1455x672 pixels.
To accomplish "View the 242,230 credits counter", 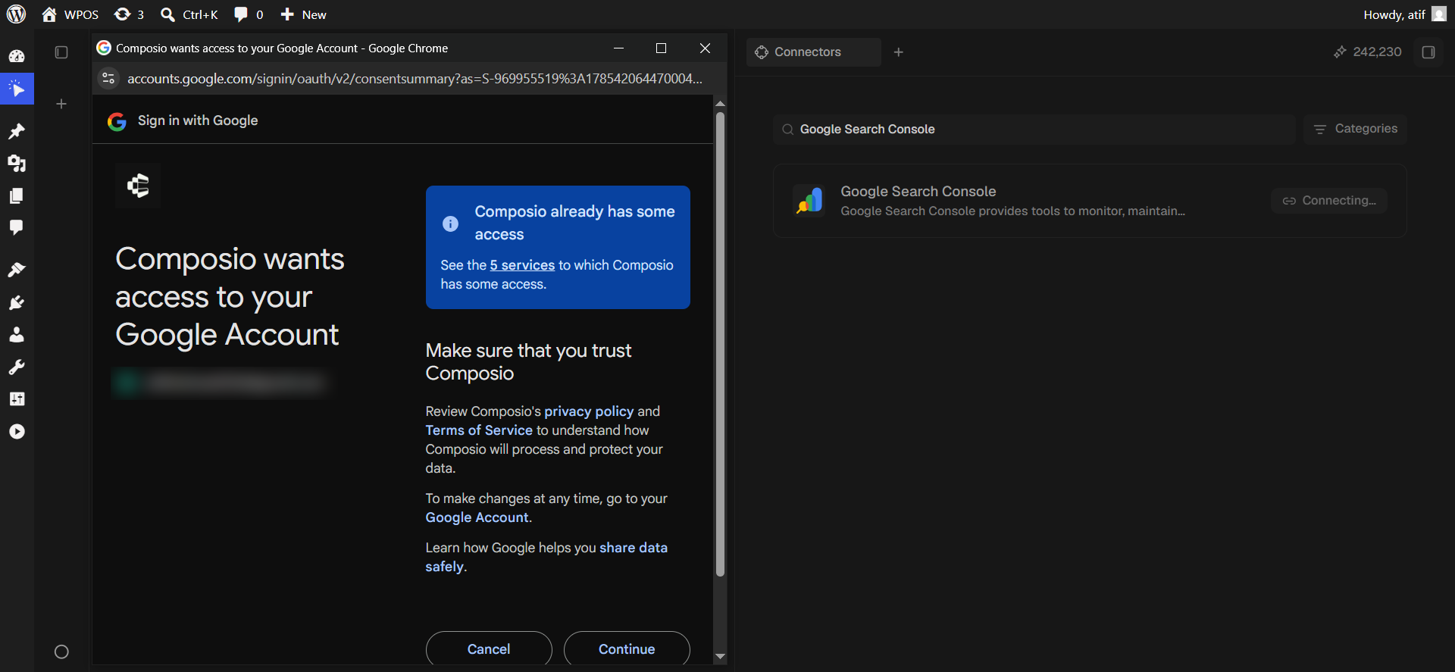I will pos(1368,52).
